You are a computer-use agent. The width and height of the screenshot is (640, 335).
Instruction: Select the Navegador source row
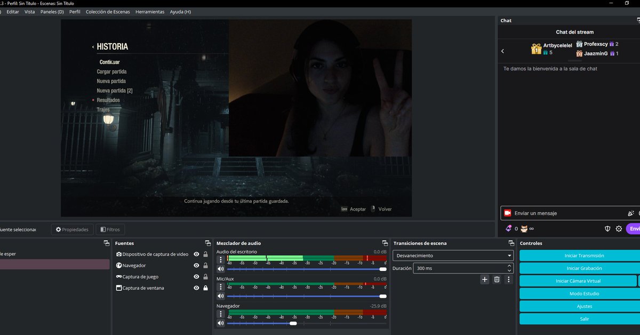tap(162, 266)
